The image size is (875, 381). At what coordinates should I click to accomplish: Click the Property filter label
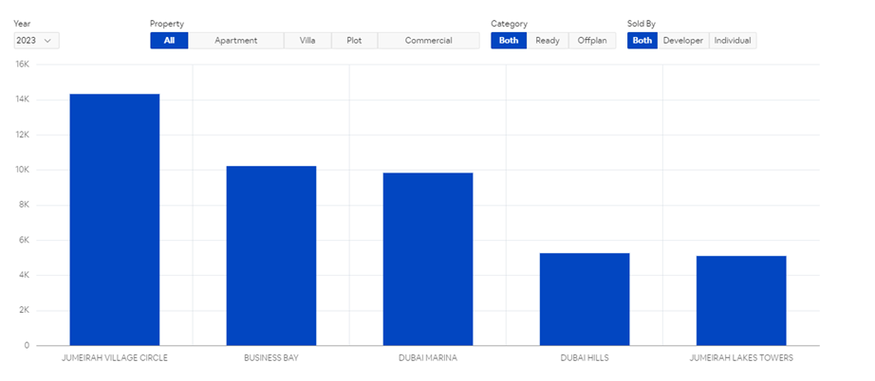click(x=167, y=24)
